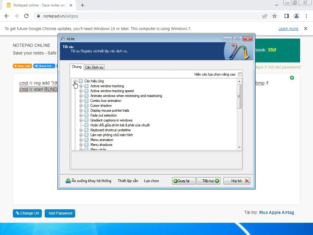Click the Add Password button

click(x=60, y=213)
